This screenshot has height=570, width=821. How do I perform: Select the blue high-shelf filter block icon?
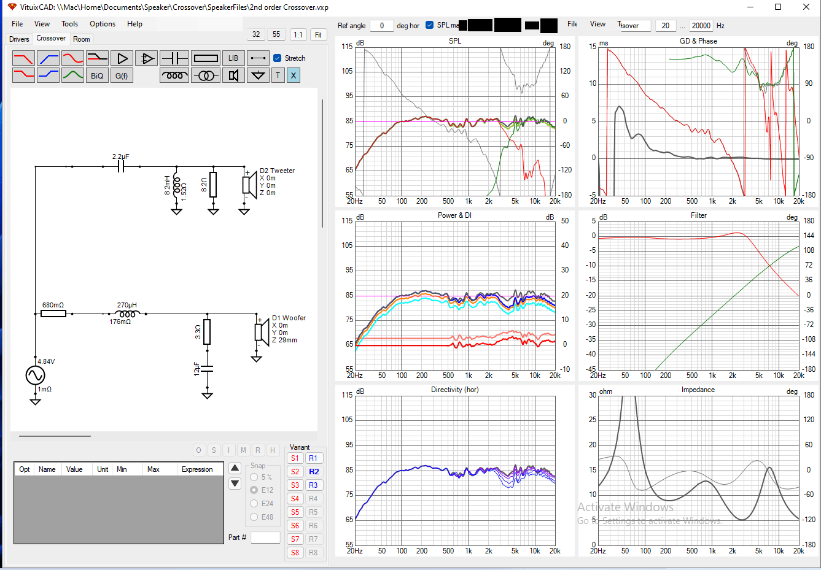click(x=48, y=75)
